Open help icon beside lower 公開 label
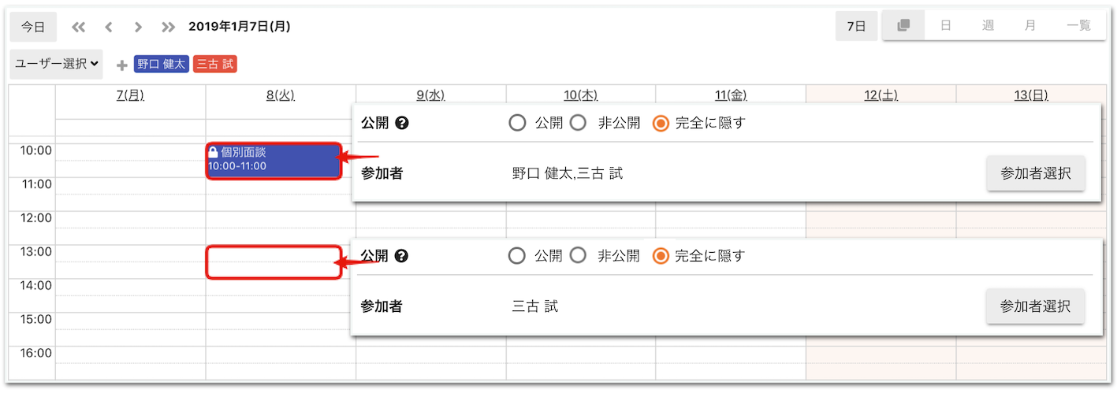The height and width of the screenshot is (393, 1117). pos(402,255)
